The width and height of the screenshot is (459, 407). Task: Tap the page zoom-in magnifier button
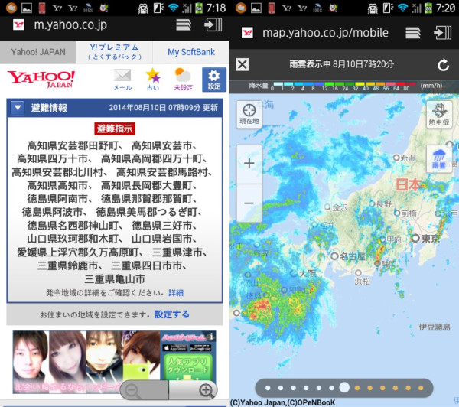(206, 390)
